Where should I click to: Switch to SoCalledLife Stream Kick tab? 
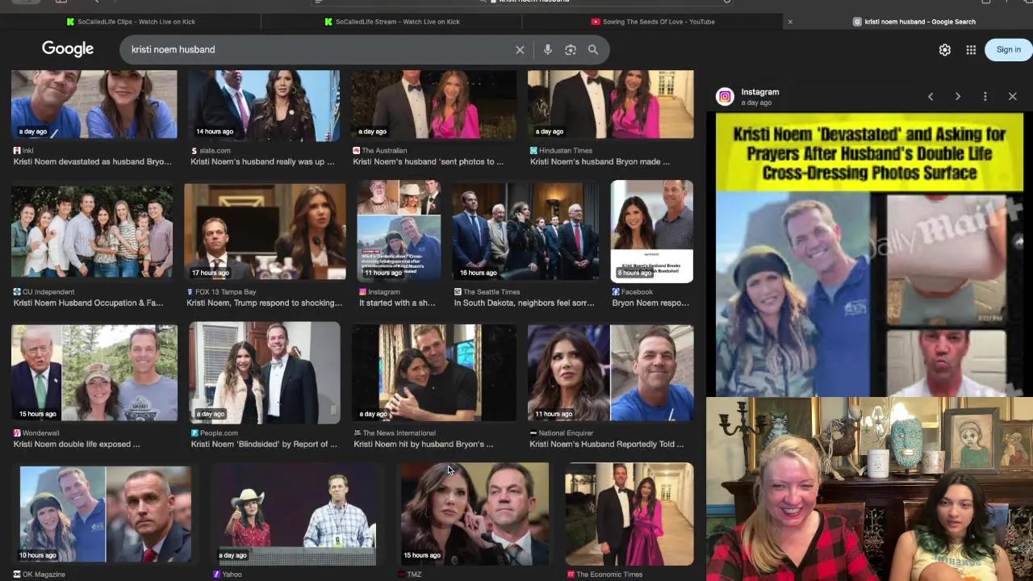pos(391,22)
